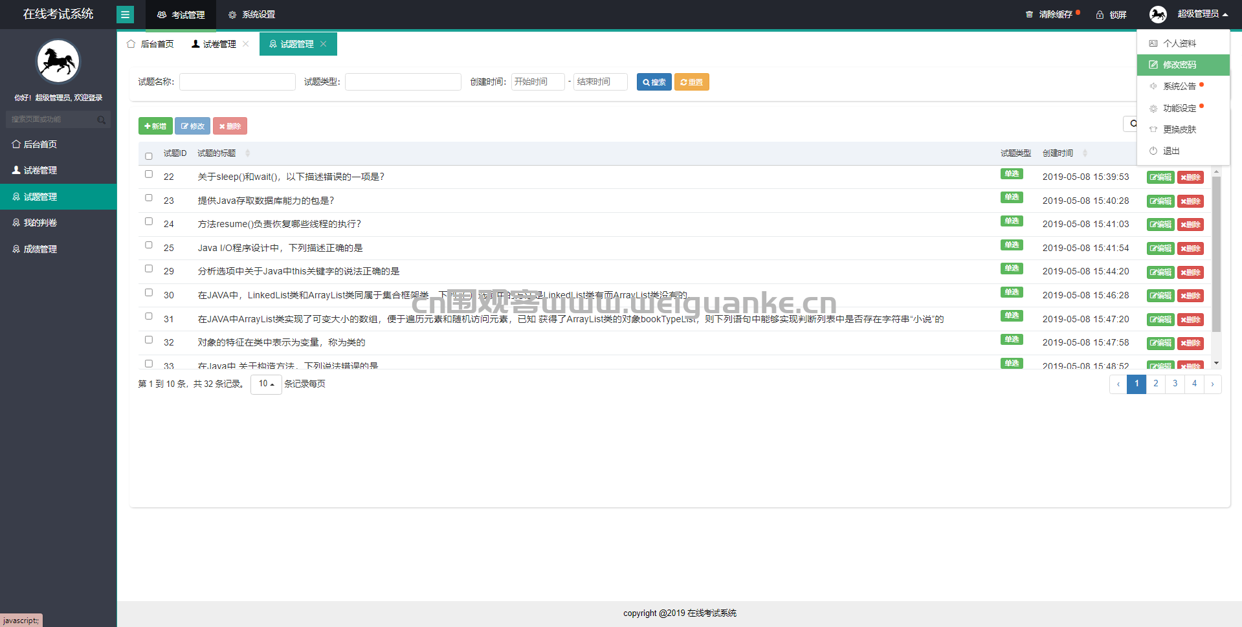
Task: Delete question 29 with 删除 icon button
Action: click(x=1190, y=272)
